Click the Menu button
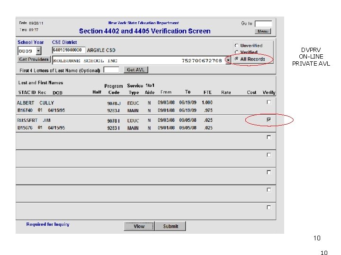This screenshot has width=341, height=255. click(263, 31)
